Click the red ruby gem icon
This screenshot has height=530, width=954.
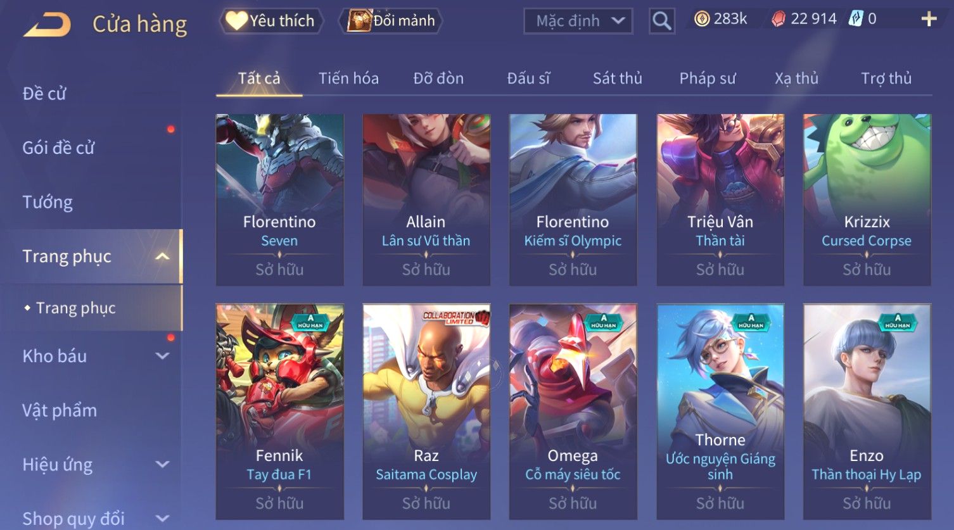coord(778,20)
